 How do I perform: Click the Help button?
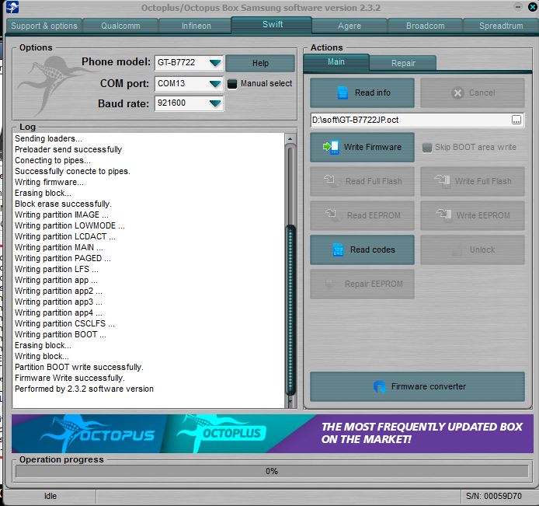pos(260,63)
